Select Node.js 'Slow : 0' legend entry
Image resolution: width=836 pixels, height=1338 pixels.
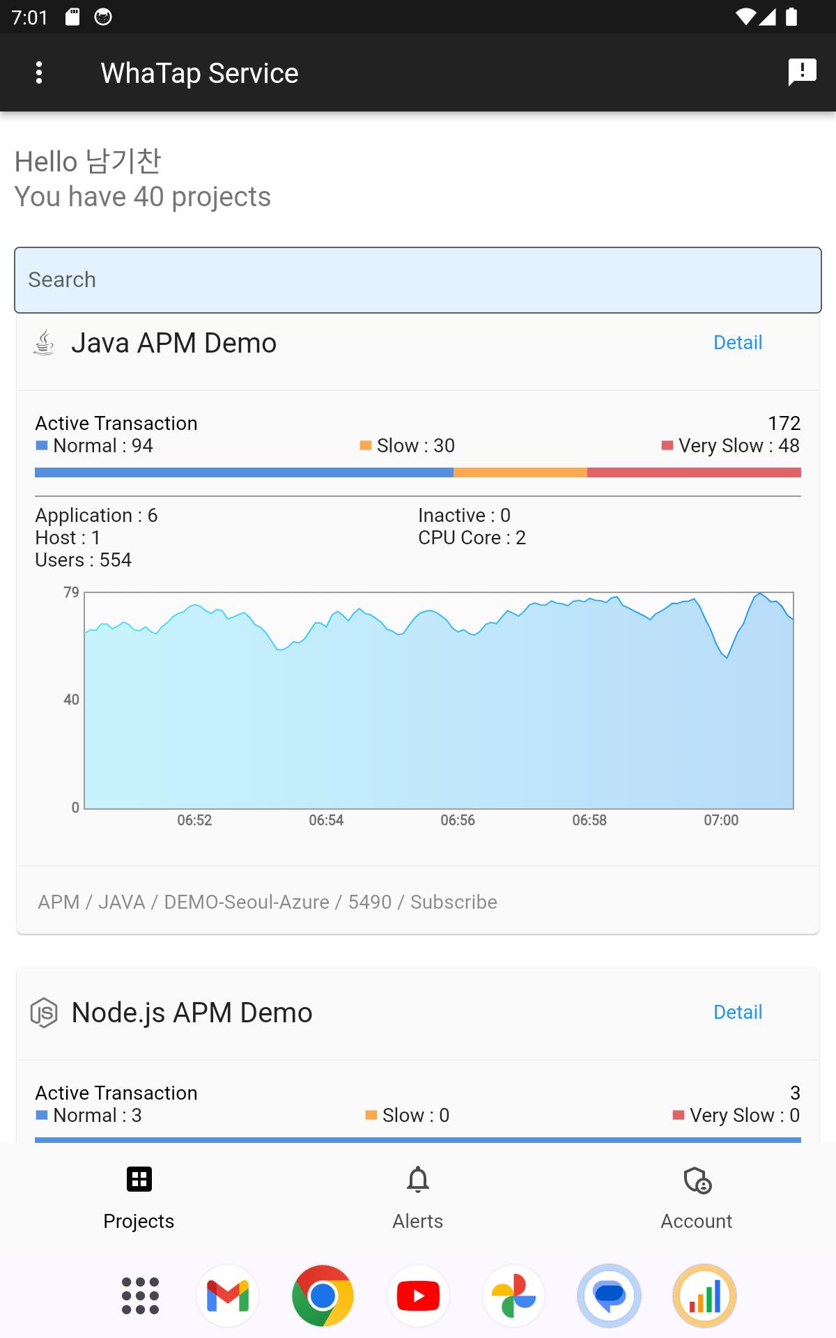click(x=408, y=1116)
